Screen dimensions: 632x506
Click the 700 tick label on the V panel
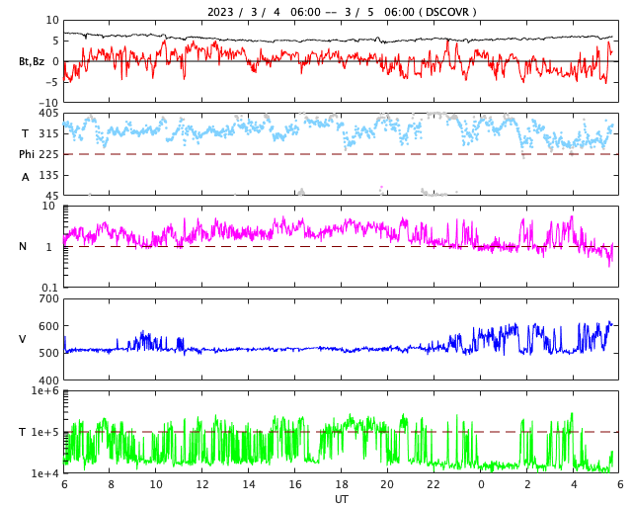click(47, 299)
